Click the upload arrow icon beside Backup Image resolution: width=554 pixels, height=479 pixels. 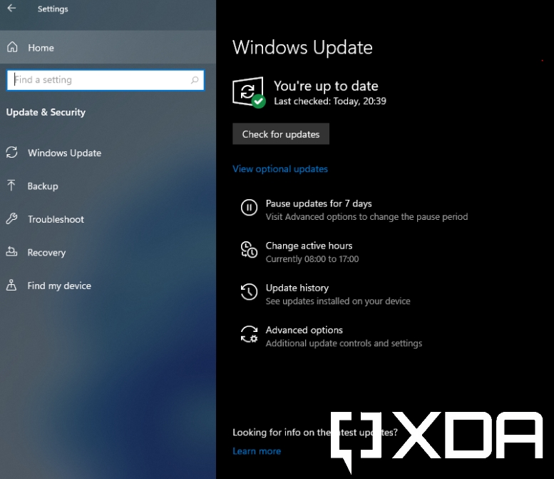click(x=11, y=186)
